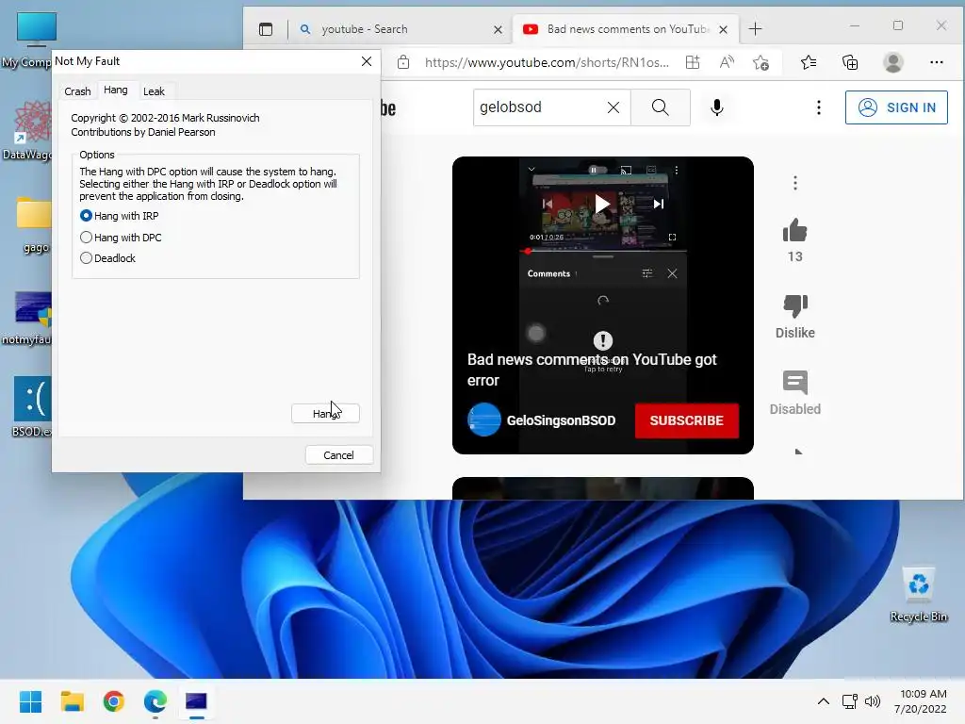Image resolution: width=965 pixels, height=724 pixels.
Task: Search YouTube with voice microphone
Action: pos(717,107)
